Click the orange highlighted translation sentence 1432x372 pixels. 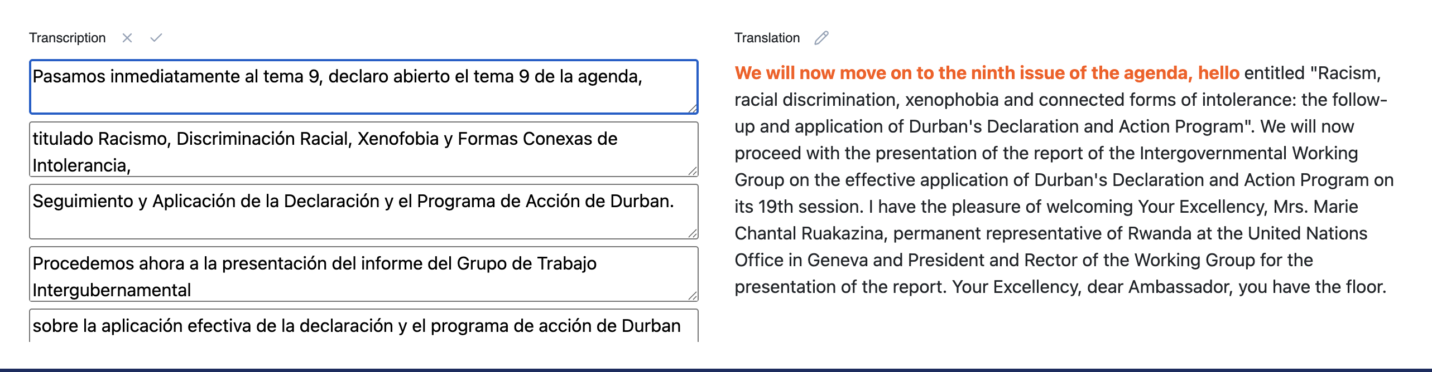(x=986, y=73)
